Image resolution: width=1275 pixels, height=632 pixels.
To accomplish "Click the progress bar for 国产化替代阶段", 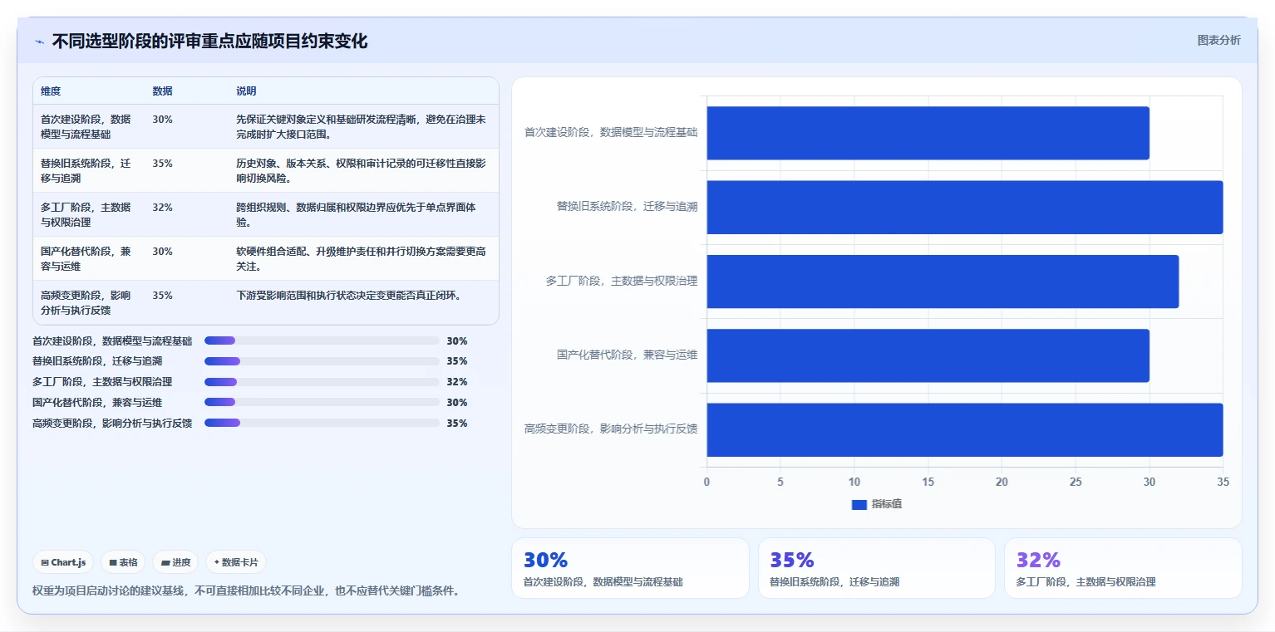I will (x=322, y=402).
